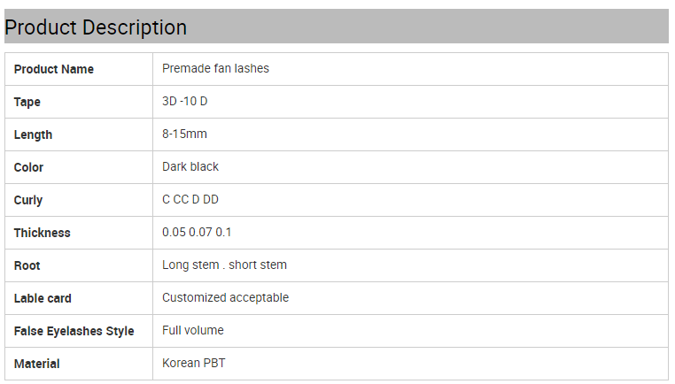The image size is (675, 384).
Task: Click the Korean PBT material value
Action: [194, 363]
